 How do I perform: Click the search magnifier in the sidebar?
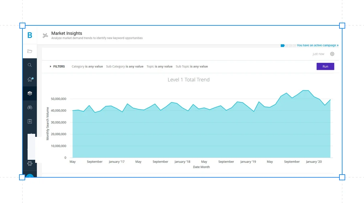(x=30, y=65)
